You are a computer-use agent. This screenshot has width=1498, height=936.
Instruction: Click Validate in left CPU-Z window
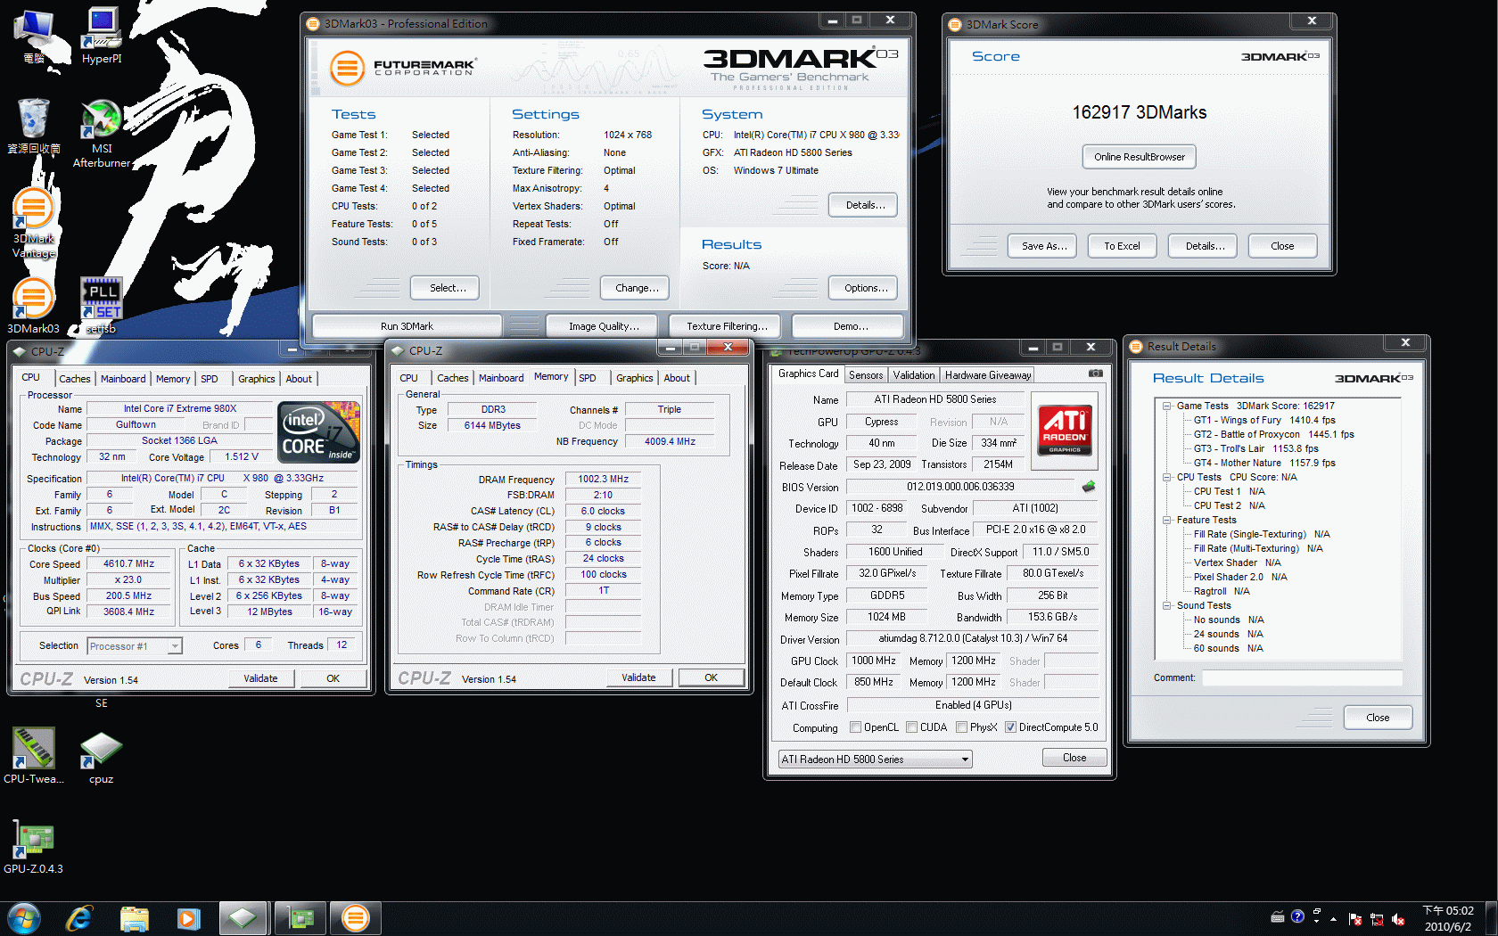[260, 678]
